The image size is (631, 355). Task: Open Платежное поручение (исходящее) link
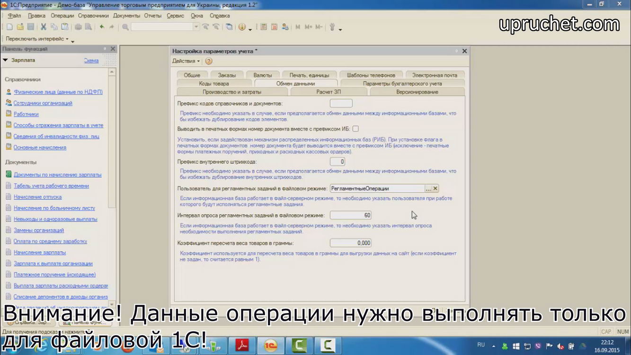[54, 275]
